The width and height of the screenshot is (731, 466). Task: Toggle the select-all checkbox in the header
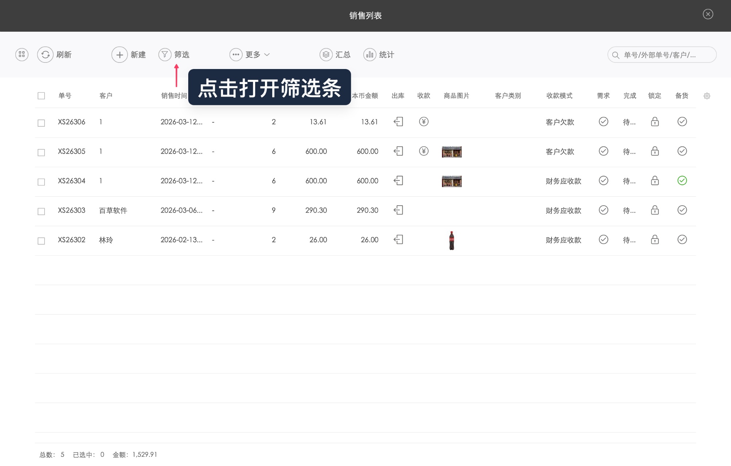[41, 95]
